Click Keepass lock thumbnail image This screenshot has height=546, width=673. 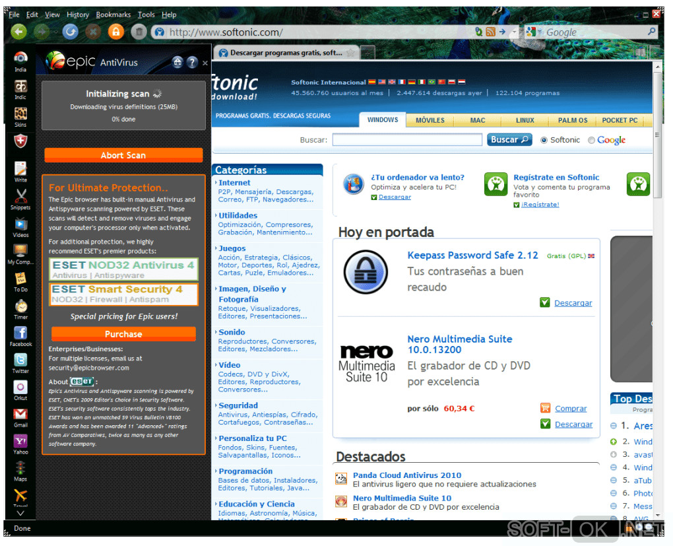coord(366,271)
